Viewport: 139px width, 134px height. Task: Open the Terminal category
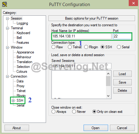pos(17,28)
